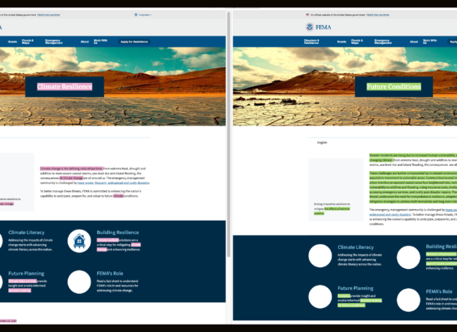Screen dimensions: 457x332
Task: Select the English language option
Action: tap(322, 143)
